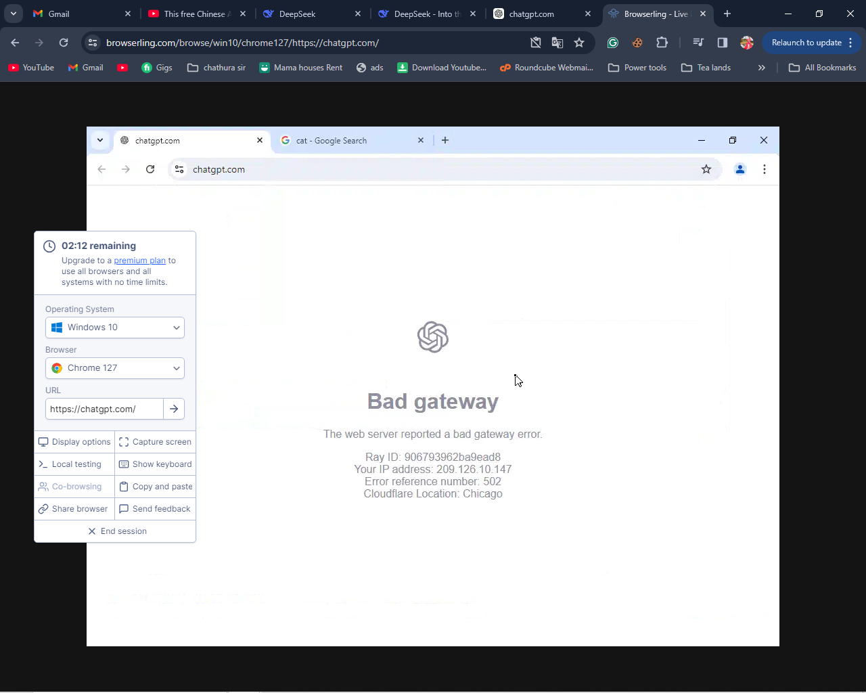Viewport: 866px width, 693px height.
Task: Open Download Youtube bookmark
Action: (442, 68)
